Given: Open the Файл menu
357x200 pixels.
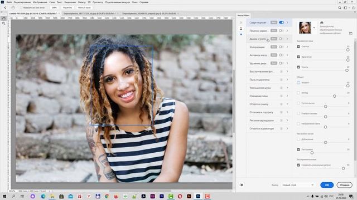Looking at the screenshot, I should point(9,2).
